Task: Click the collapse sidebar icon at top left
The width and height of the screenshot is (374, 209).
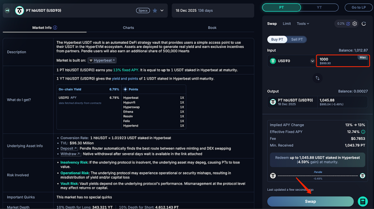Action: [7, 11]
